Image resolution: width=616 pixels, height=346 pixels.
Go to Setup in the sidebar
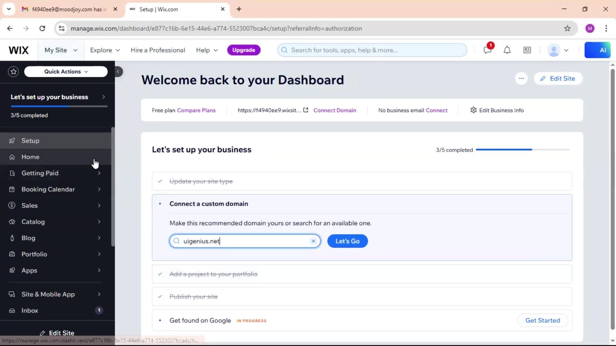tap(56, 141)
